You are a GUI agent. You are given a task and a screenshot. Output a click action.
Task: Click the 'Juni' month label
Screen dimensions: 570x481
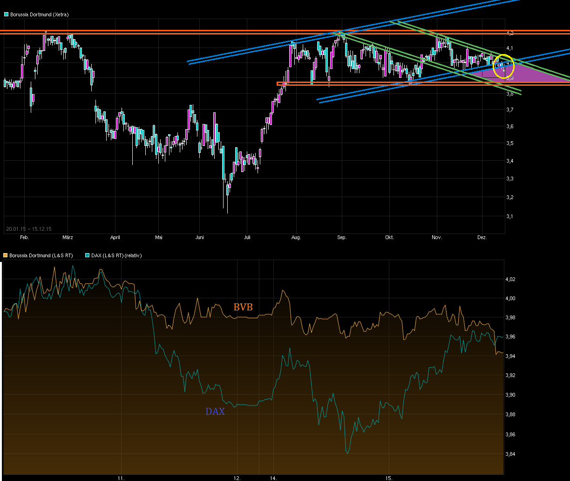pos(200,238)
